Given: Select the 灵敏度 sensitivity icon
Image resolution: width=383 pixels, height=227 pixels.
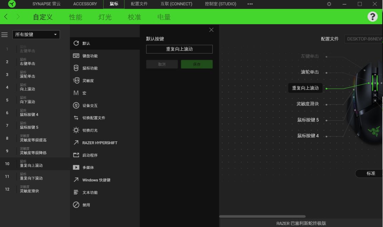Looking at the screenshot, I should [76, 81].
